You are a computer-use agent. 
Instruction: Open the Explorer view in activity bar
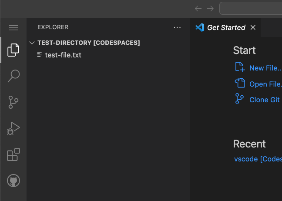13,50
